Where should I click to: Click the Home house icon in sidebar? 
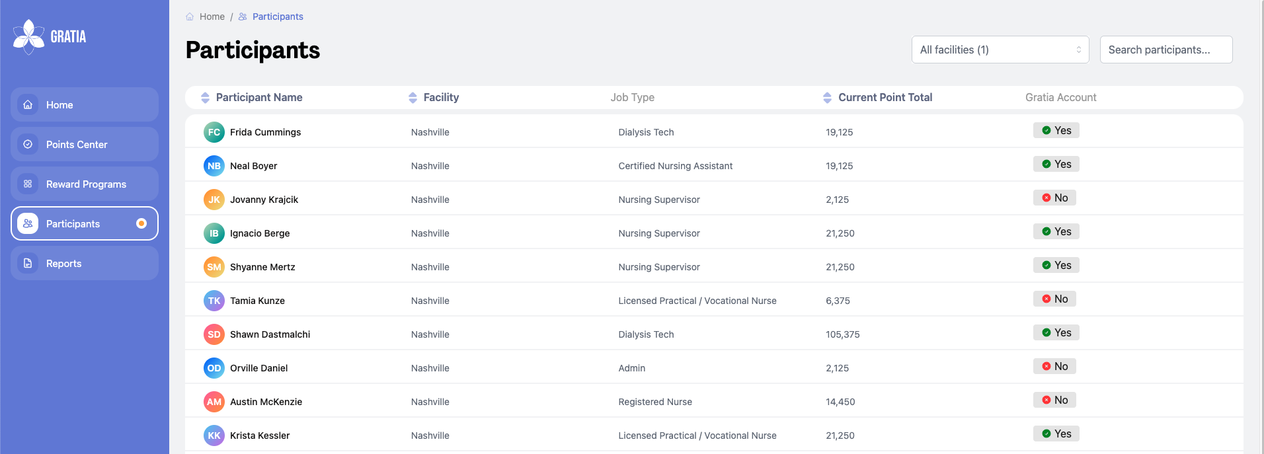[28, 104]
